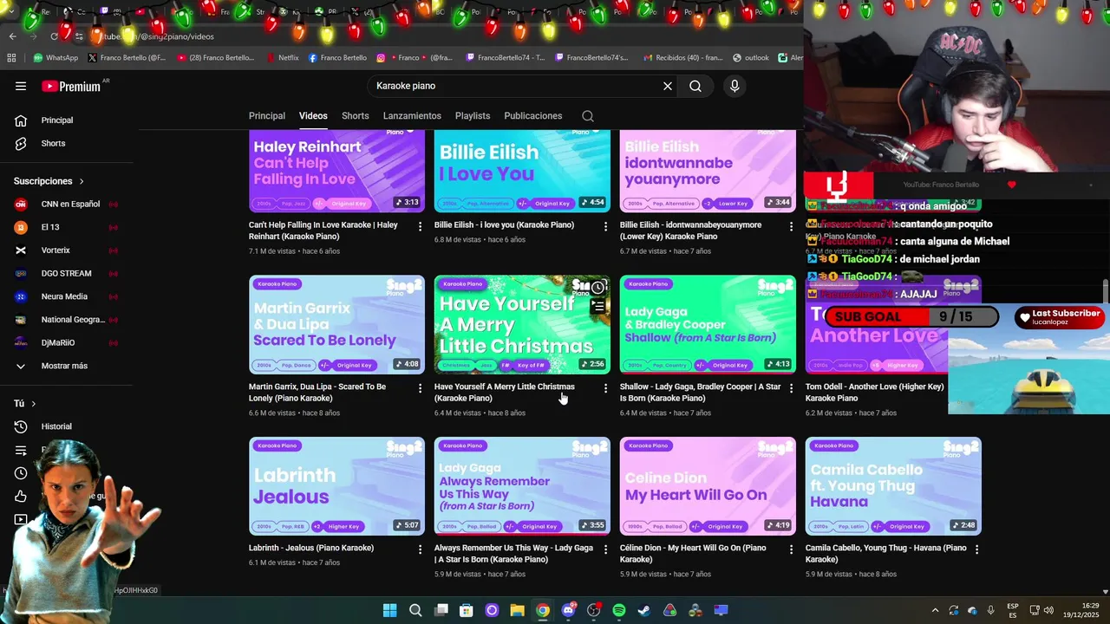The height and width of the screenshot is (624, 1110).
Task: Start voice search with microphone icon
Action: [735, 86]
